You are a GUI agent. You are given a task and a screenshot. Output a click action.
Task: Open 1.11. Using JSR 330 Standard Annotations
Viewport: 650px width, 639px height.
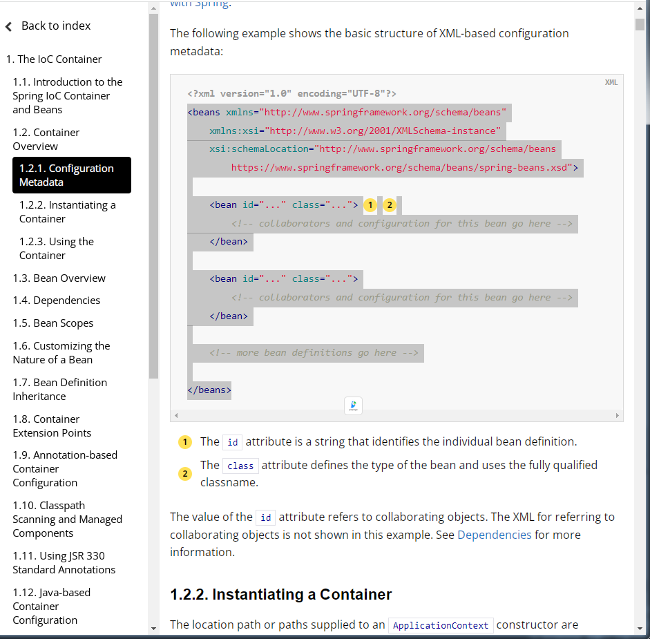click(64, 563)
